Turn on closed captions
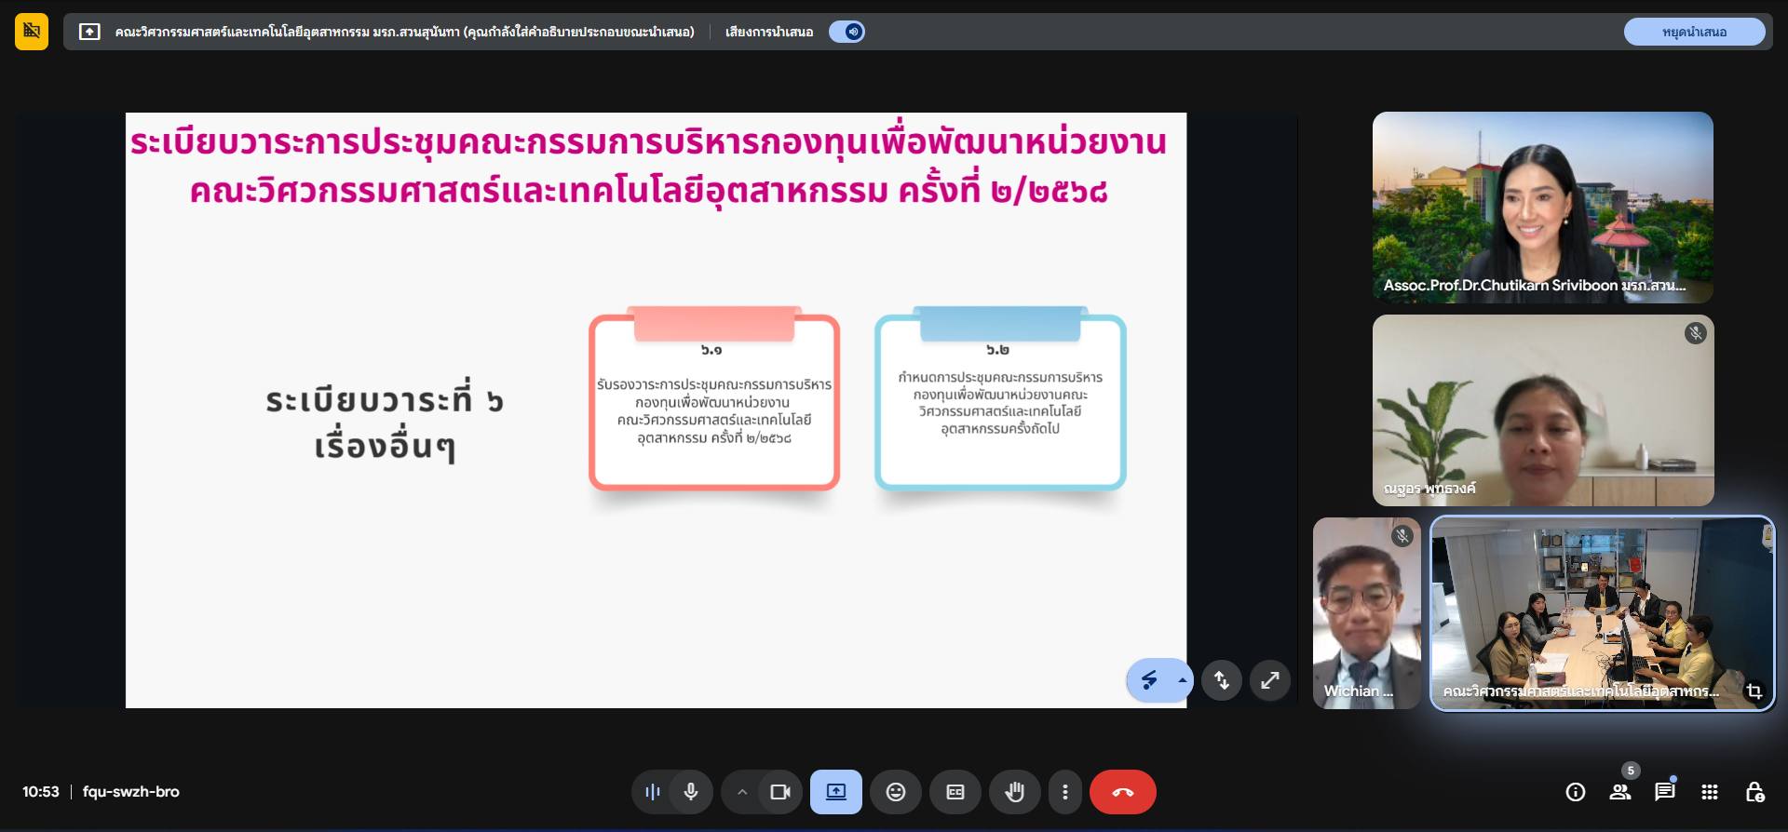This screenshot has width=1788, height=832. coord(955,792)
